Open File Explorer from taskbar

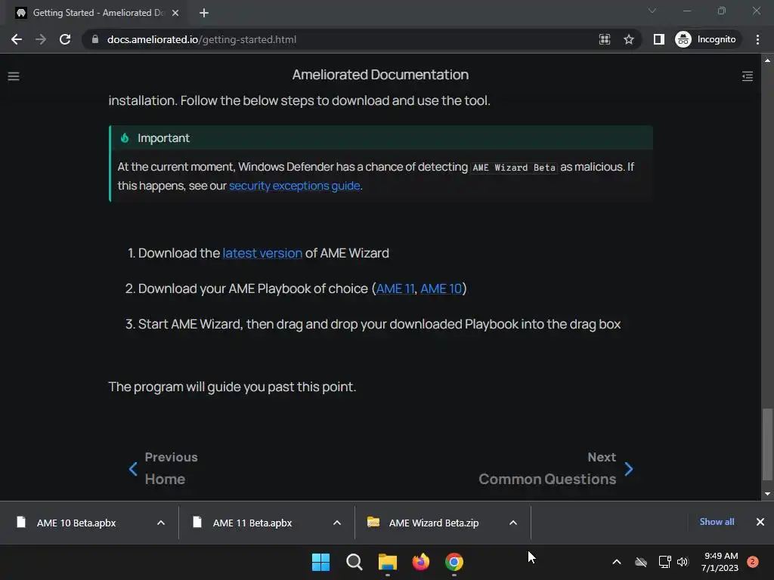[388, 562]
